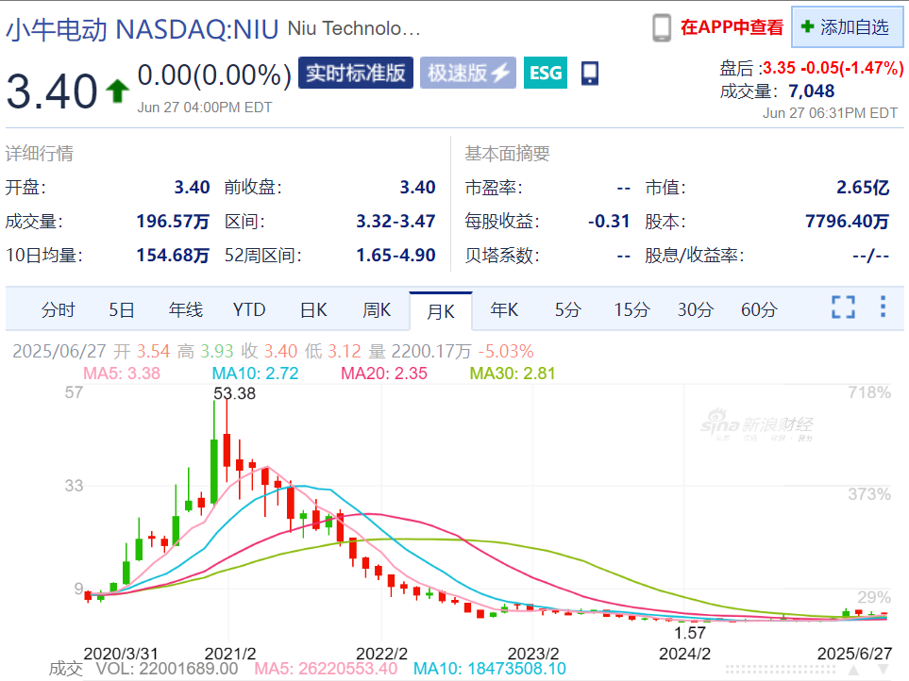
Task: Switch to 5分 chart tab
Action: (x=567, y=309)
